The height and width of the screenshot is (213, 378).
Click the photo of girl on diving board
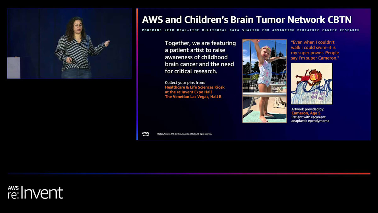264,81
